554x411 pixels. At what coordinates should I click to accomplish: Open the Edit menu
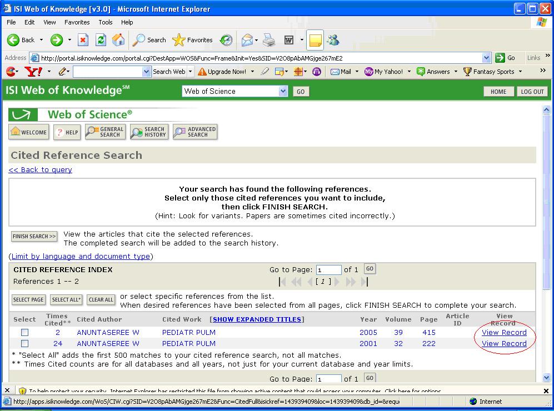coord(29,22)
